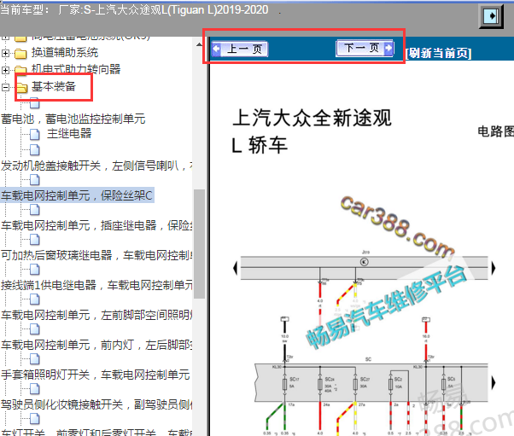The height and width of the screenshot is (436, 514).
Task: Click the page icon above 左前脚部空间照明 entry
Action: [x=35, y=299]
